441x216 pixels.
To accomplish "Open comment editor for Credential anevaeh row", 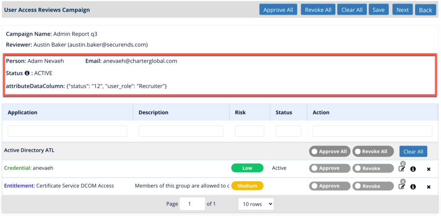I will pyautogui.click(x=402, y=169).
